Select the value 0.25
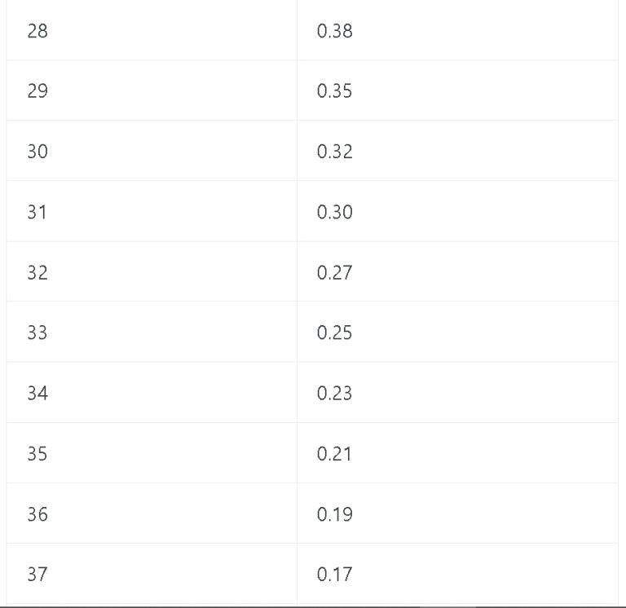This screenshot has height=608, width=626. 334,333
